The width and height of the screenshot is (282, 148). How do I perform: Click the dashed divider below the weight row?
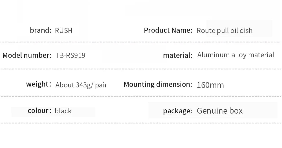[x=141, y=96]
